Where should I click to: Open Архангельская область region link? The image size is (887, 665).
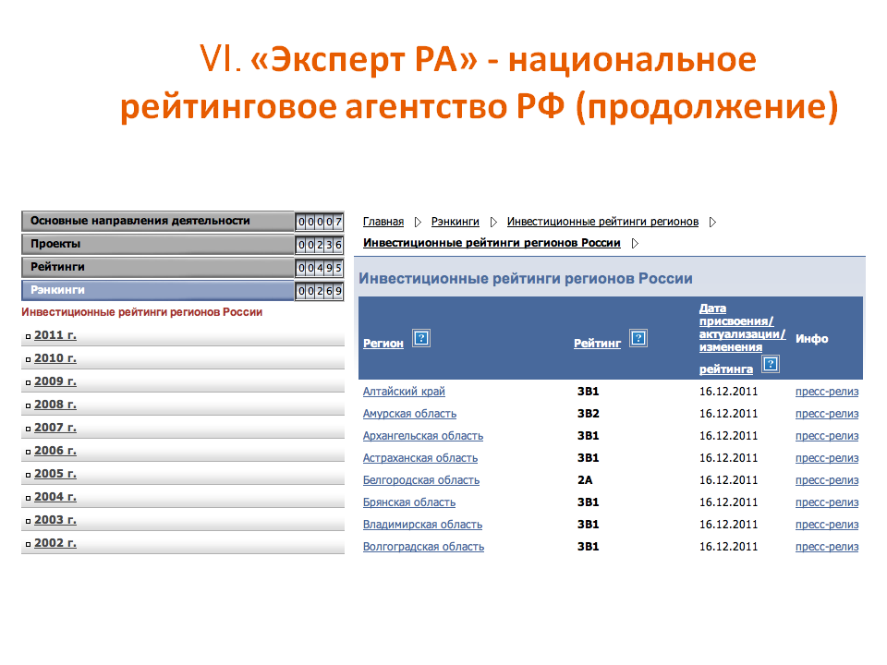point(423,436)
